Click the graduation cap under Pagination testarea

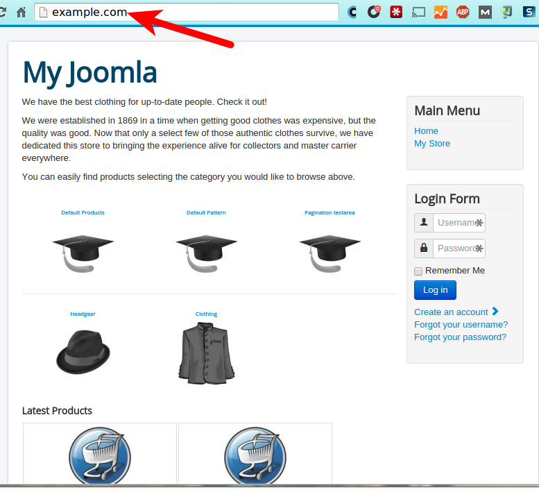pyautogui.click(x=330, y=254)
